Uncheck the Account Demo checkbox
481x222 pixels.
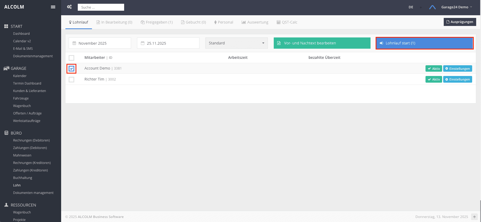pyautogui.click(x=71, y=69)
